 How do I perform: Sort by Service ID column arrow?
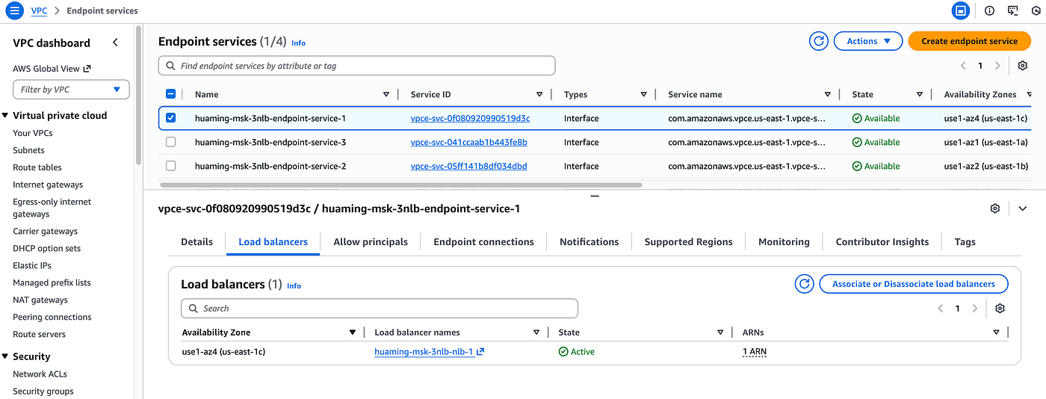pyautogui.click(x=539, y=95)
